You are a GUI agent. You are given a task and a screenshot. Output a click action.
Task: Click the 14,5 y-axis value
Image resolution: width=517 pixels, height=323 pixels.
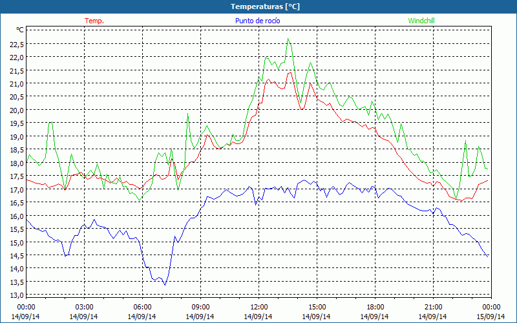point(17,255)
